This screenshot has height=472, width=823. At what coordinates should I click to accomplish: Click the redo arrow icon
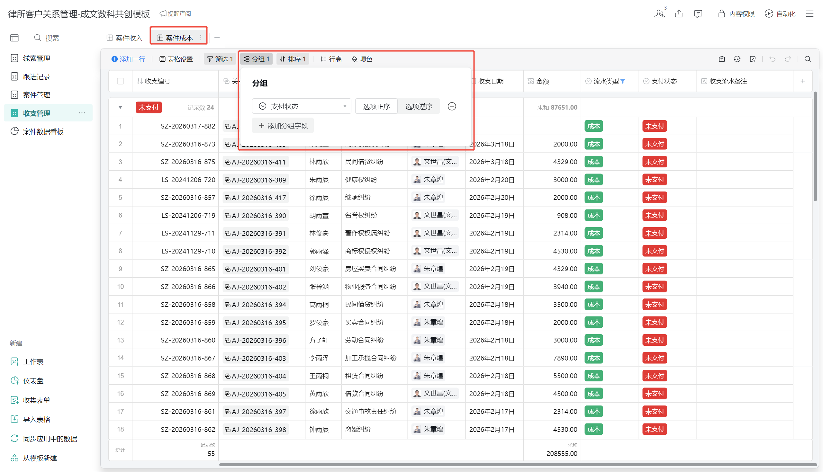point(788,59)
